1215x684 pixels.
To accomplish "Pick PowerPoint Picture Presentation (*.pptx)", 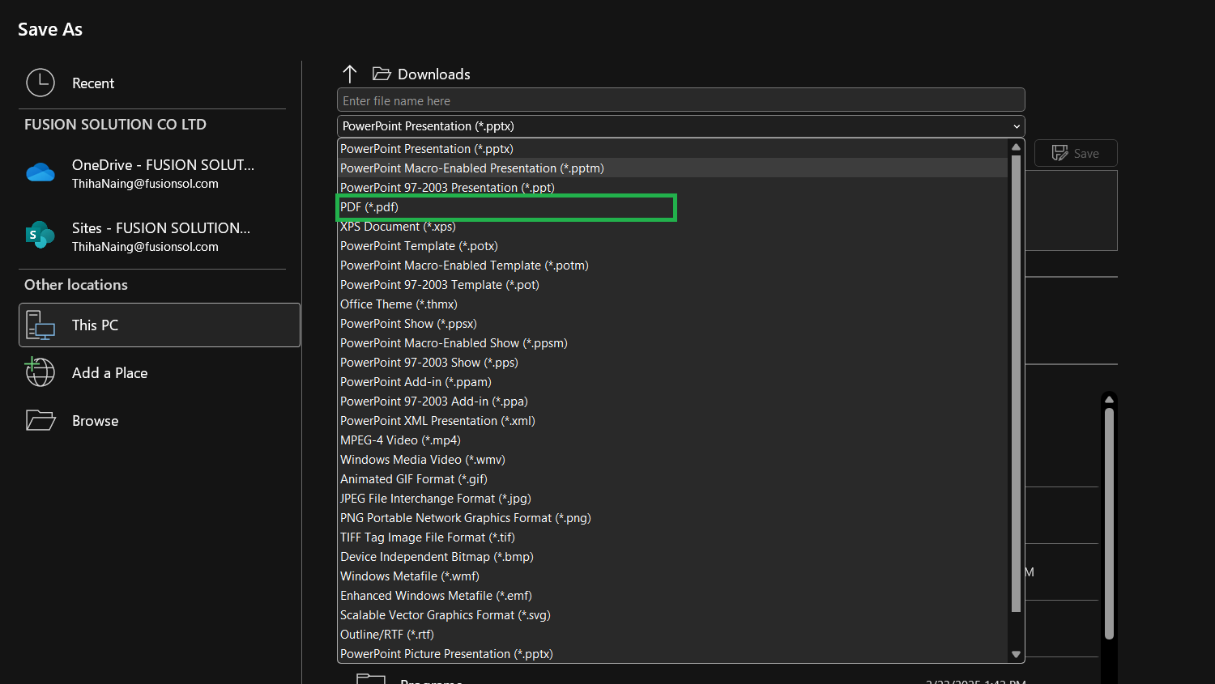I will point(673,654).
